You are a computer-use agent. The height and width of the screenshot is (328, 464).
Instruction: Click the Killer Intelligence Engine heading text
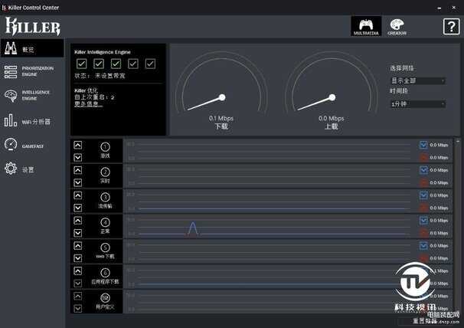point(103,52)
